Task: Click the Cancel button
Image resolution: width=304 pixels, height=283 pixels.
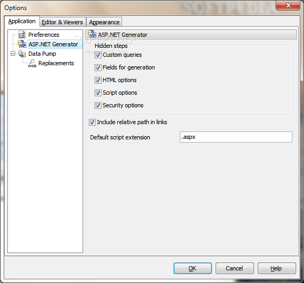Action: (x=235, y=268)
